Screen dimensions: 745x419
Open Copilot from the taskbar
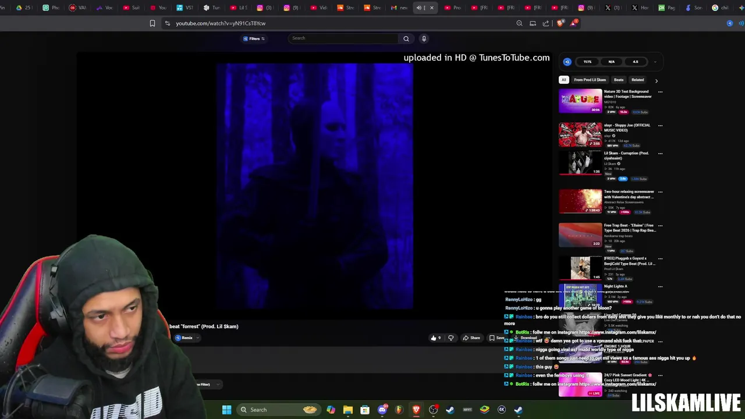tap(331, 410)
